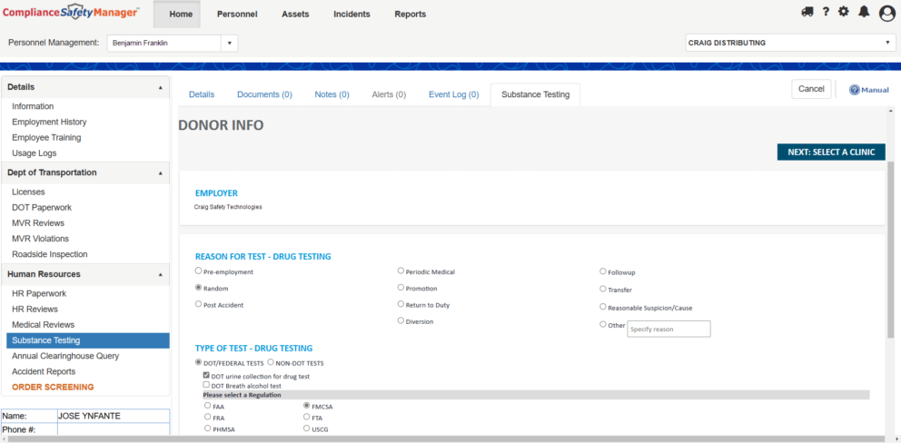The image size is (901, 443).
Task: Select Random reason radio button
Action: (x=198, y=287)
